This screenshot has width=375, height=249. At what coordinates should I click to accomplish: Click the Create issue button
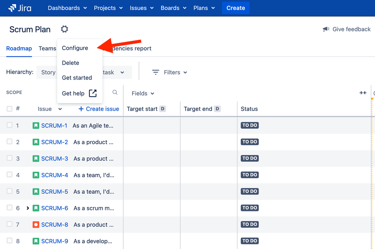(x=99, y=109)
